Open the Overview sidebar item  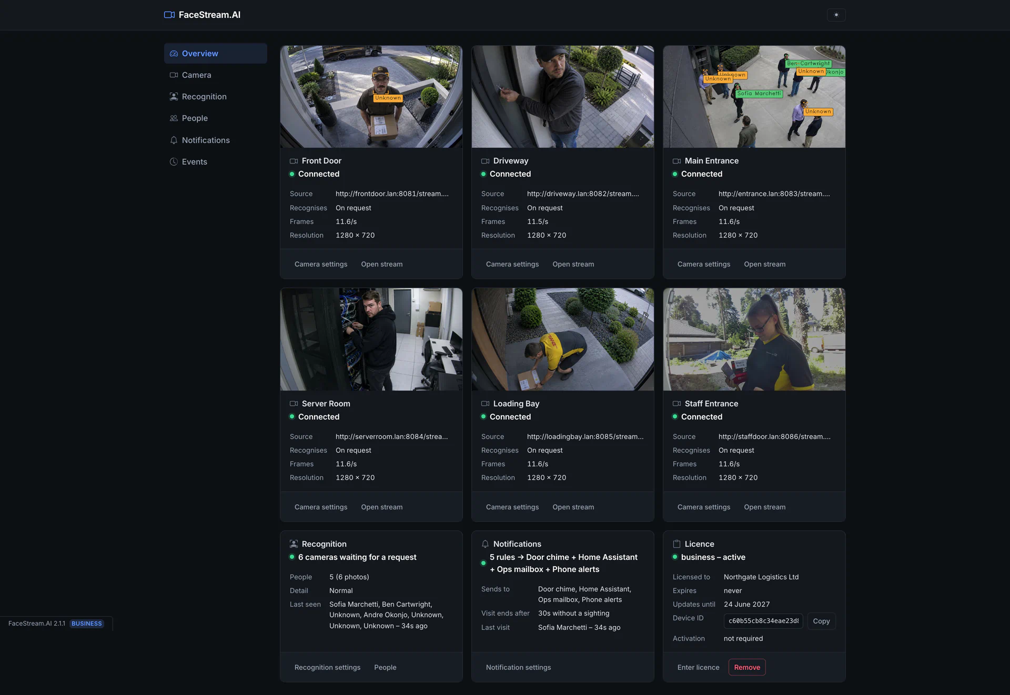215,54
